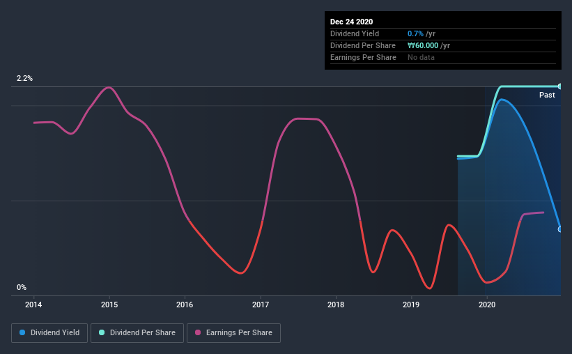Select the 2015 x-axis label
The width and height of the screenshot is (572, 354).
[x=109, y=305]
